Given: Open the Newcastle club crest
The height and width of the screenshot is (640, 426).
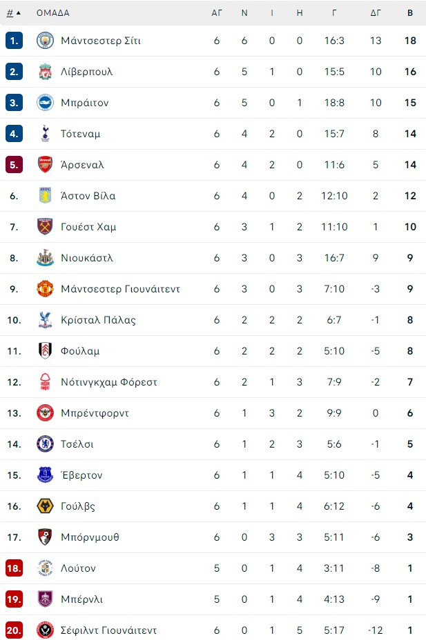Looking at the screenshot, I should pyautogui.click(x=45, y=258).
